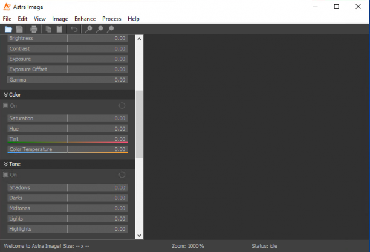
Task: Click the Astra Image logo icon
Action: point(7,7)
